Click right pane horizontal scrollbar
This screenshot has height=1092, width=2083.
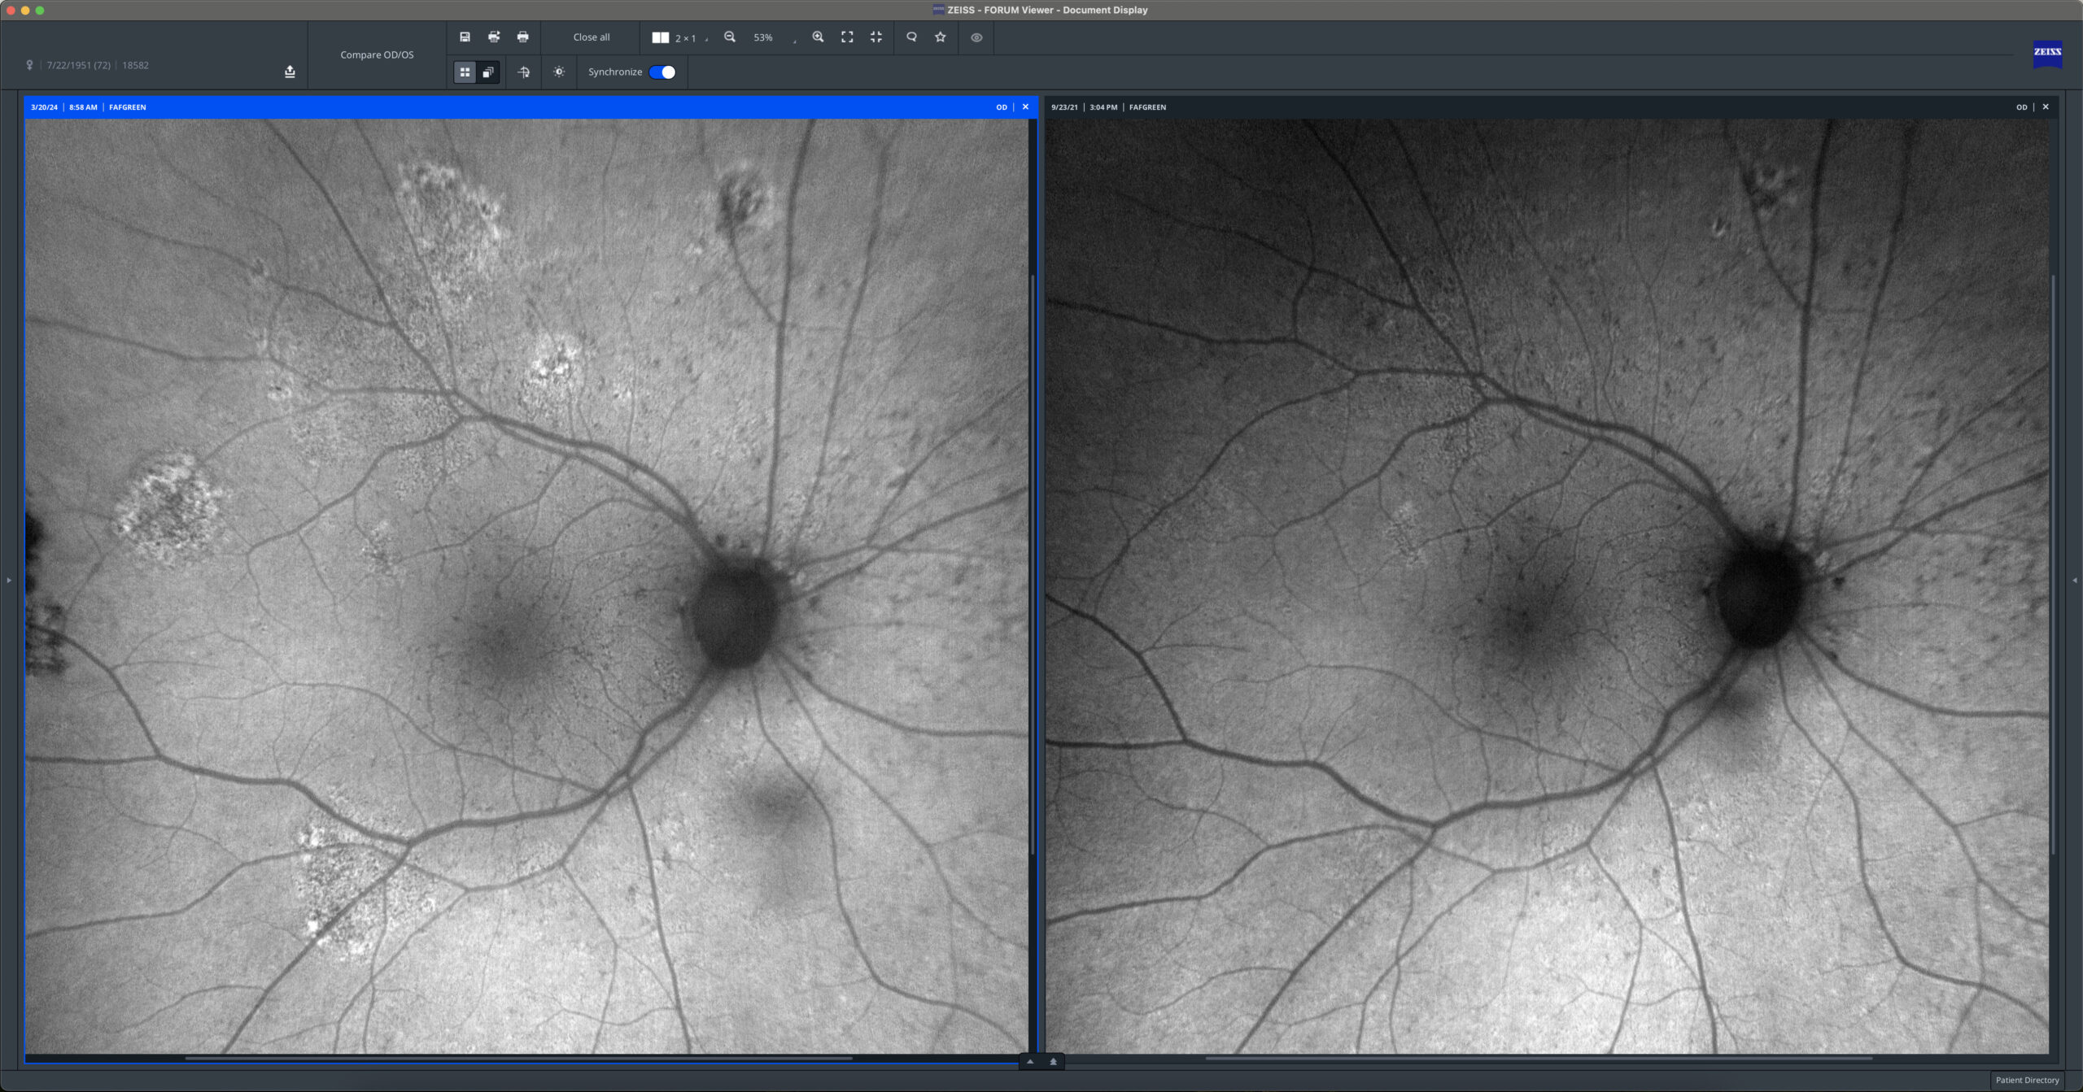point(1539,1058)
